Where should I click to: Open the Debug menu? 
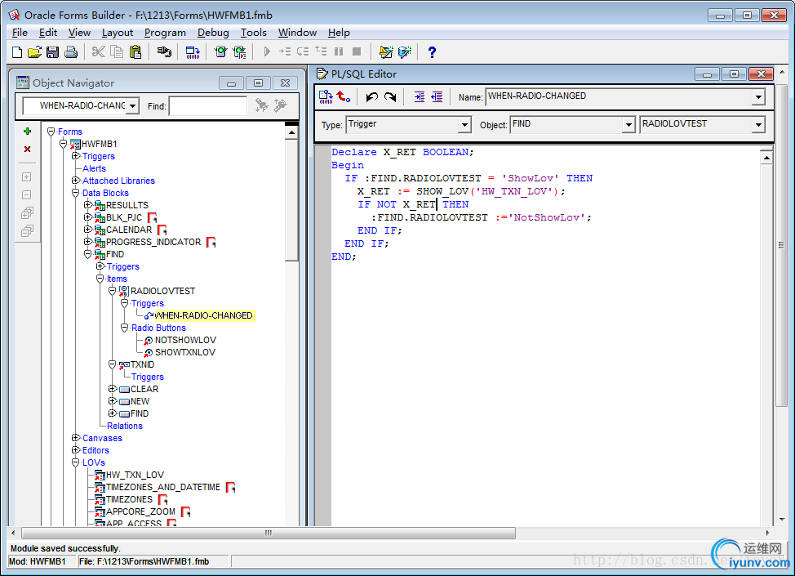click(213, 33)
